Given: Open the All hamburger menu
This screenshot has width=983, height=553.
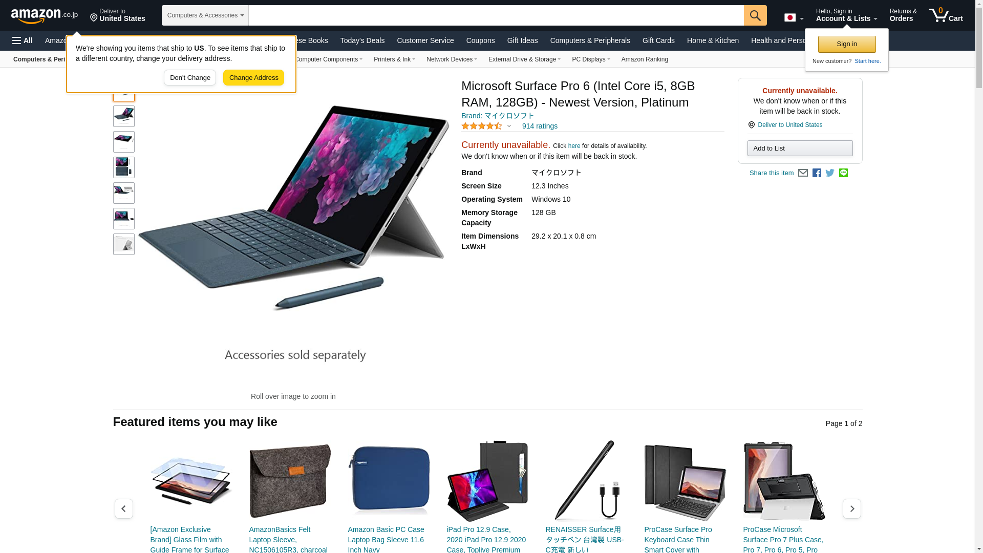Looking at the screenshot, I should click(x=23, y=40).
